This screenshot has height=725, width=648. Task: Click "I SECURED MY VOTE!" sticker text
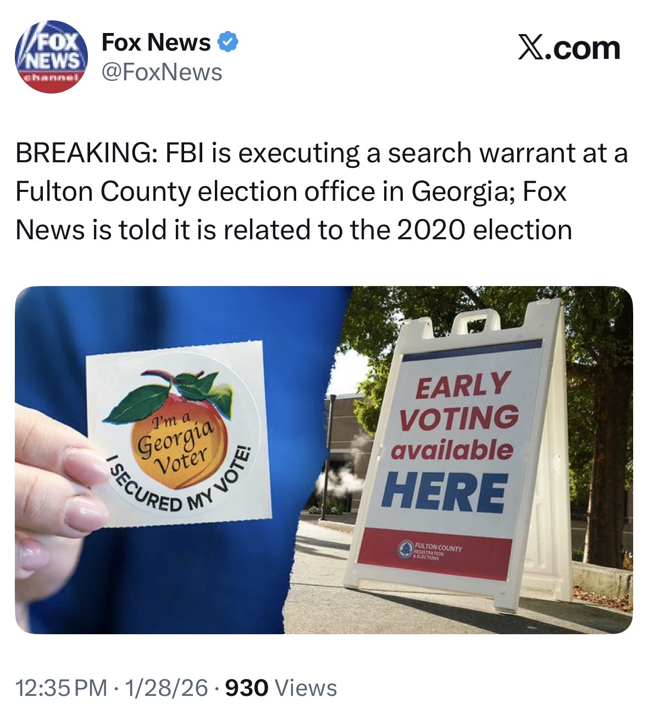point(176,484)
